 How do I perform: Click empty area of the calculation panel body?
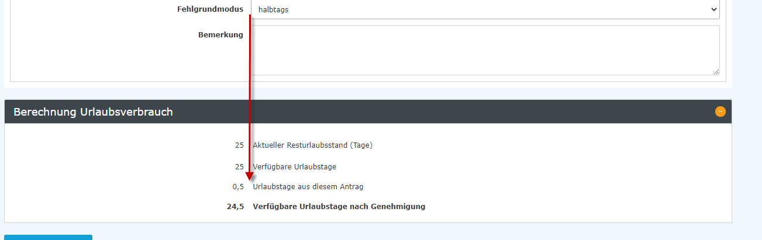click(556, 175)
